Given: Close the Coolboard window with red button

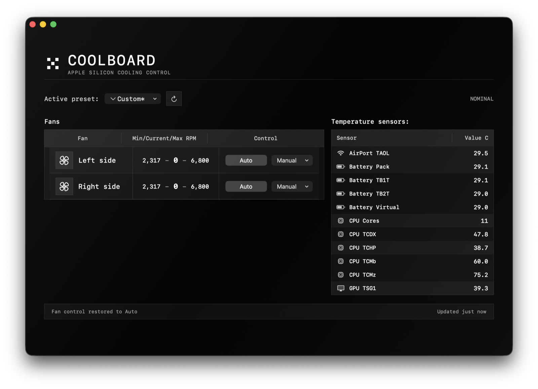Looking at the screenshot, I should coord(33,24).
